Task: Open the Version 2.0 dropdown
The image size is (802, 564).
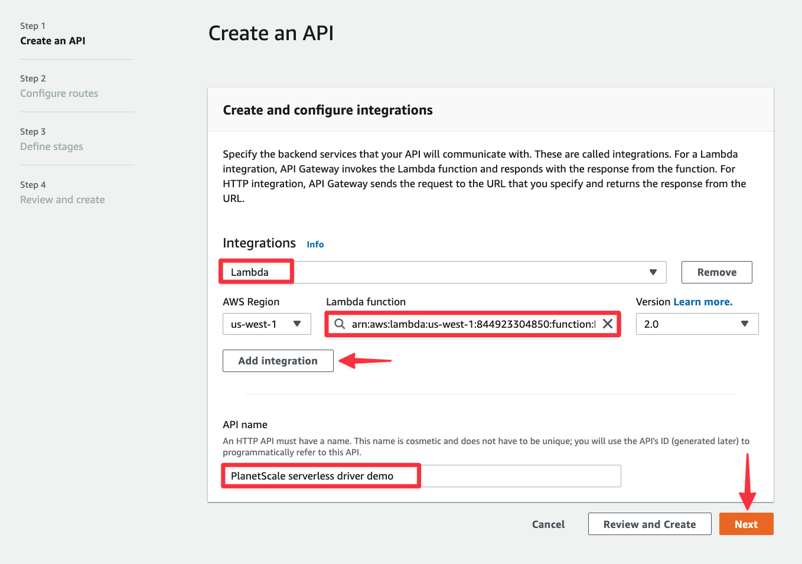Action: pos(697,324)
